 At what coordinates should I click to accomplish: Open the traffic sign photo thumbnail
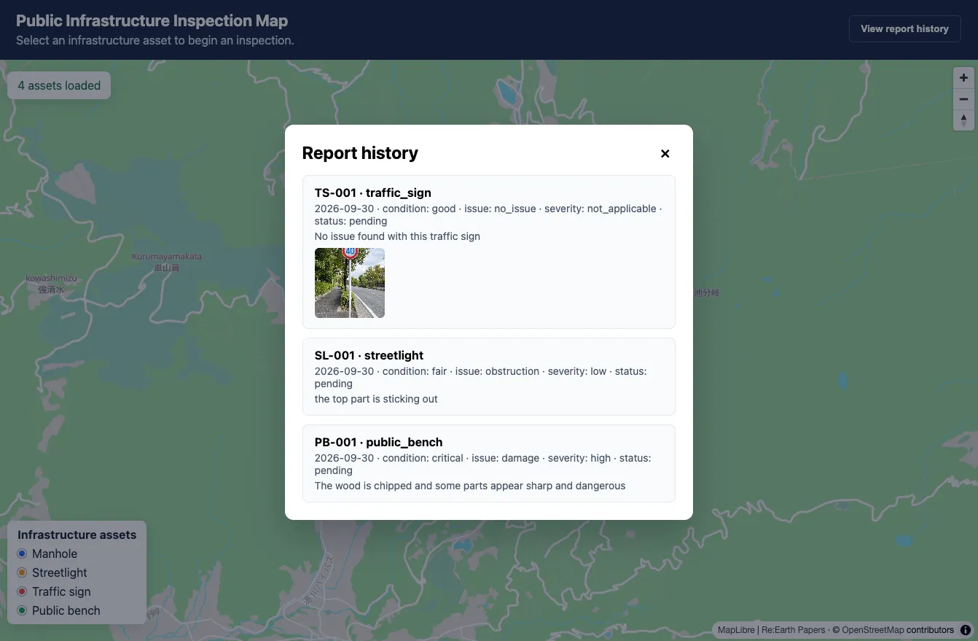350,283
